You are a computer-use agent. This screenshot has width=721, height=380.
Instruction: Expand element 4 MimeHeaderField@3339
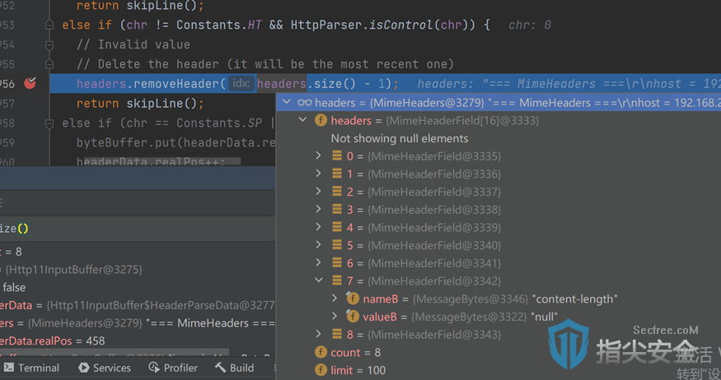tap(318, 227)
